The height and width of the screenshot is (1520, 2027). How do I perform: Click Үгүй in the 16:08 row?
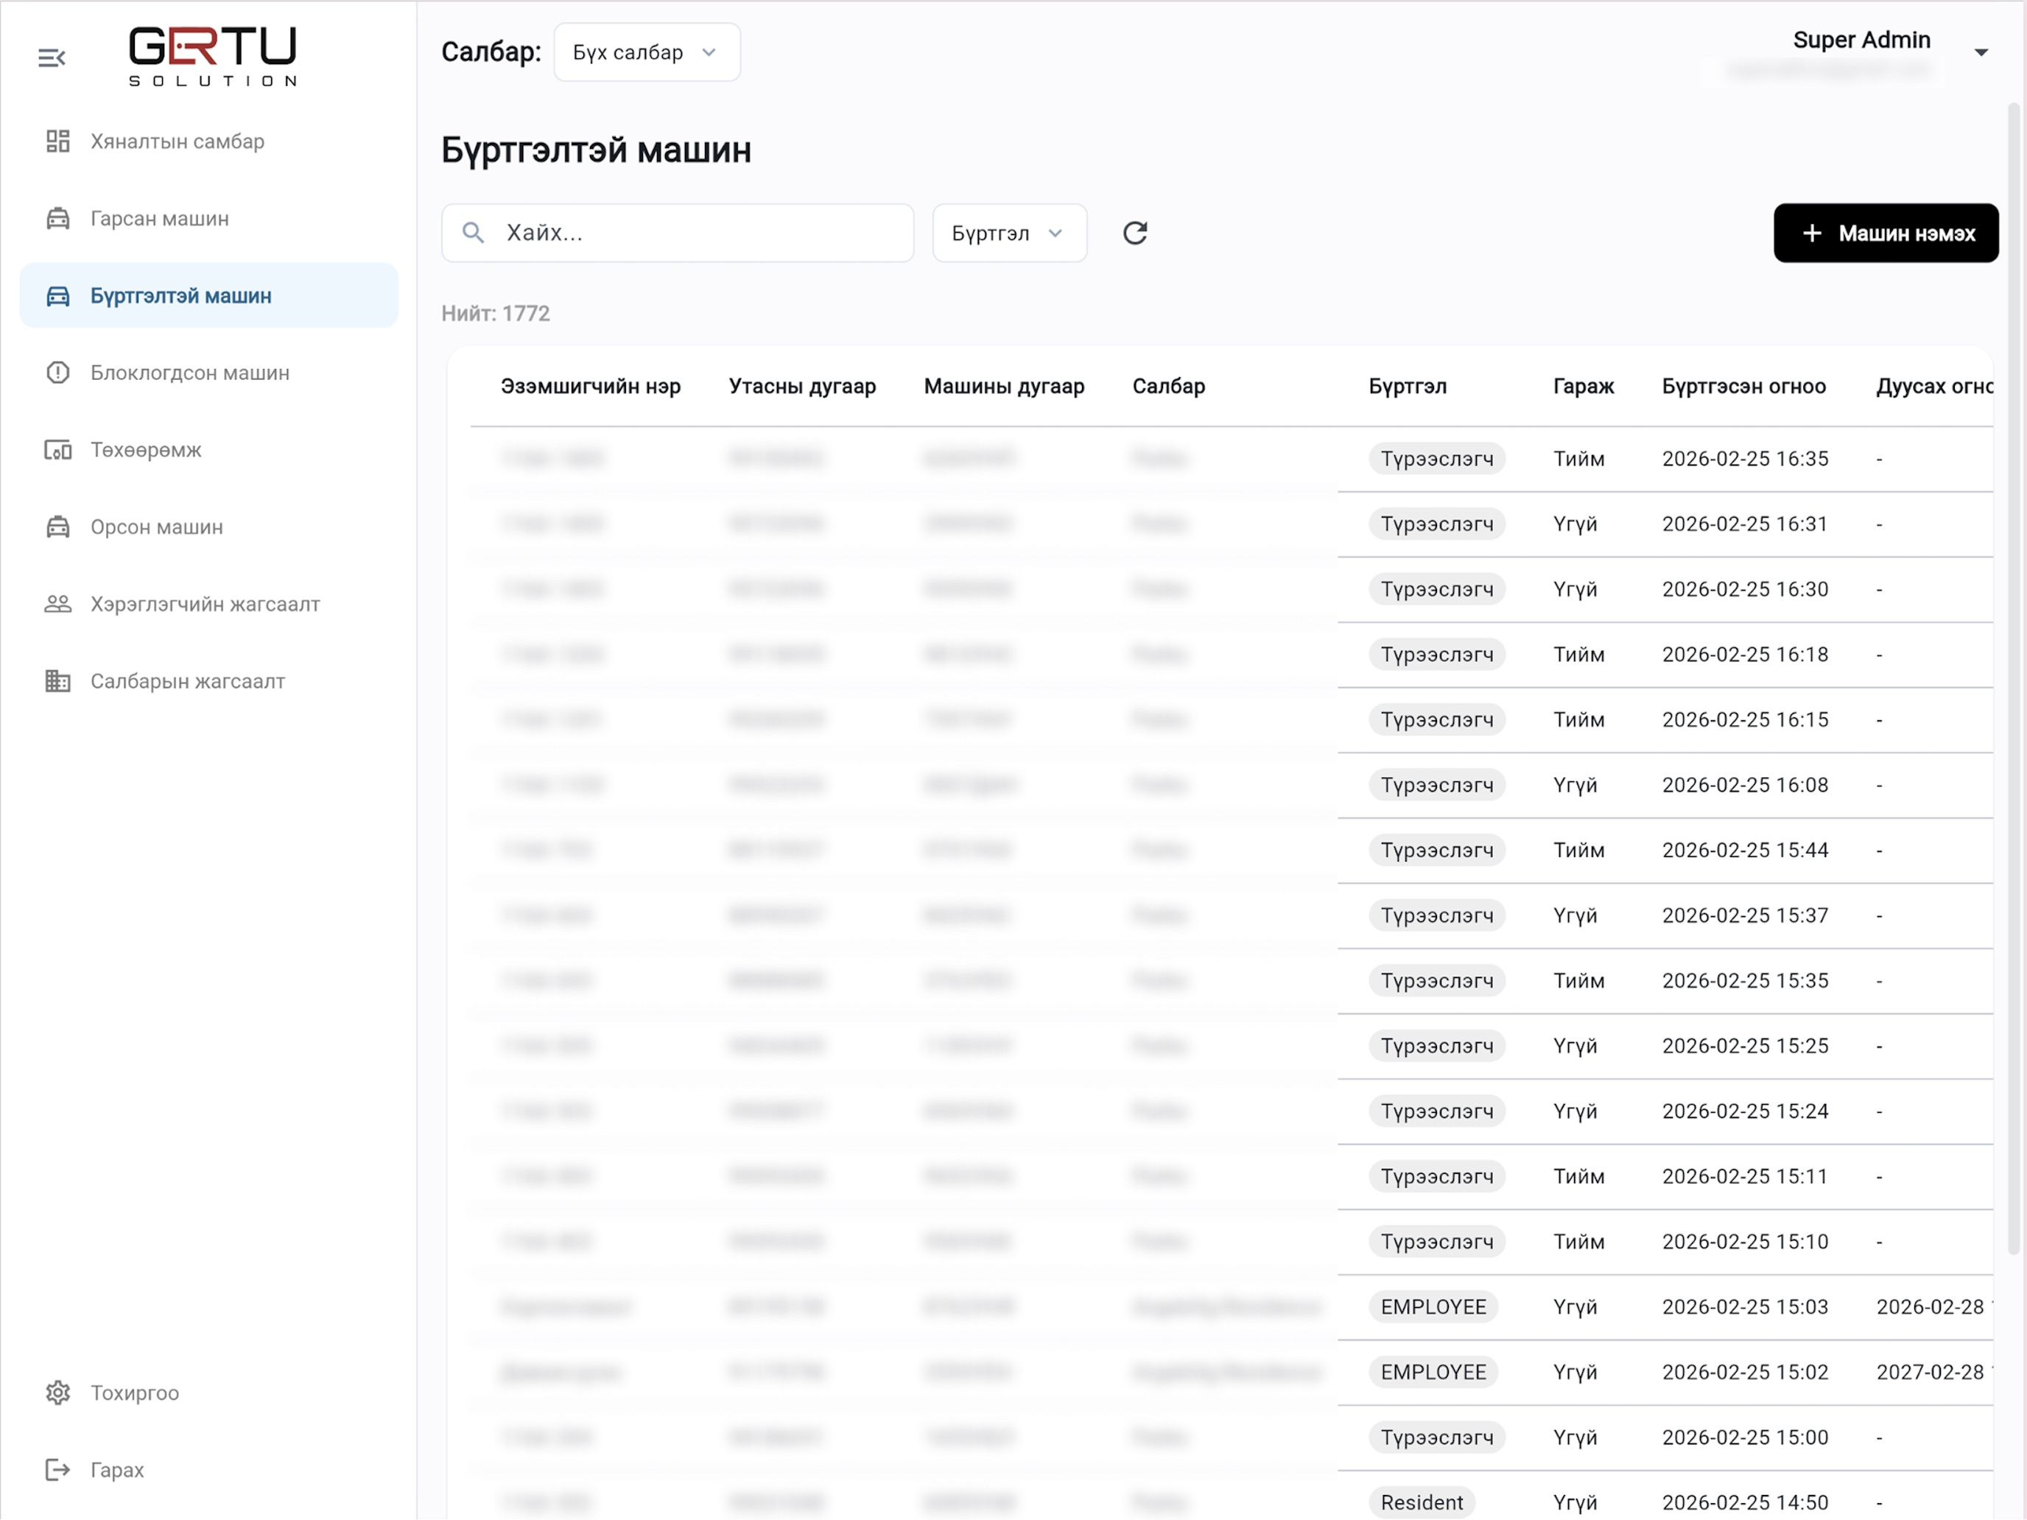tap(1575, 784)
